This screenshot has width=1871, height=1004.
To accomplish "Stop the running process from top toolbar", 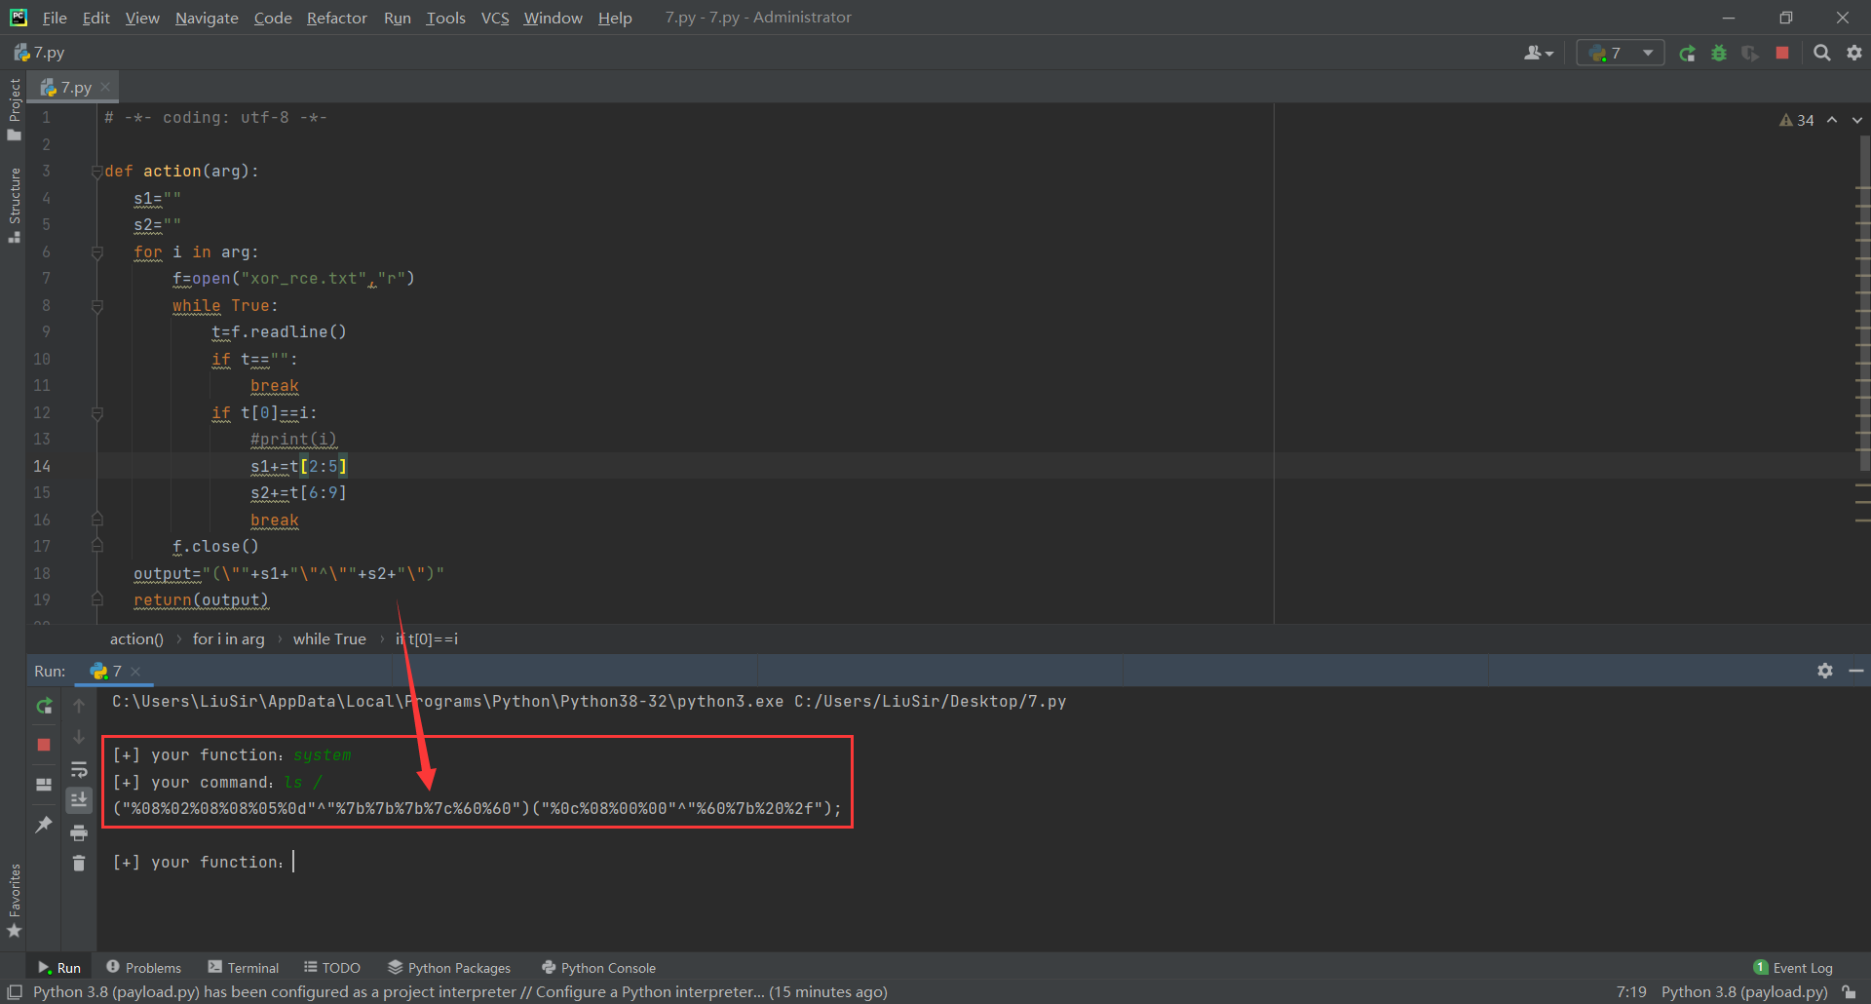I will coord(1782,54).
